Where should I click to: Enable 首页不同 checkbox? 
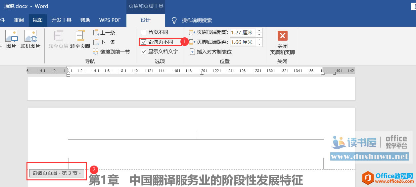click(144, 32)
